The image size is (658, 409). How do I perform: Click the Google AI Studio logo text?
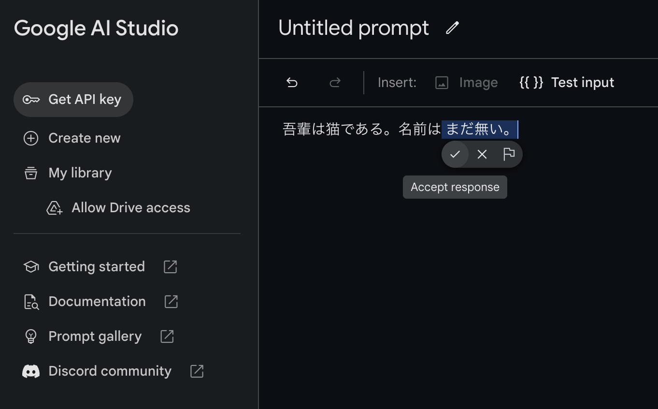pos(96,29)
